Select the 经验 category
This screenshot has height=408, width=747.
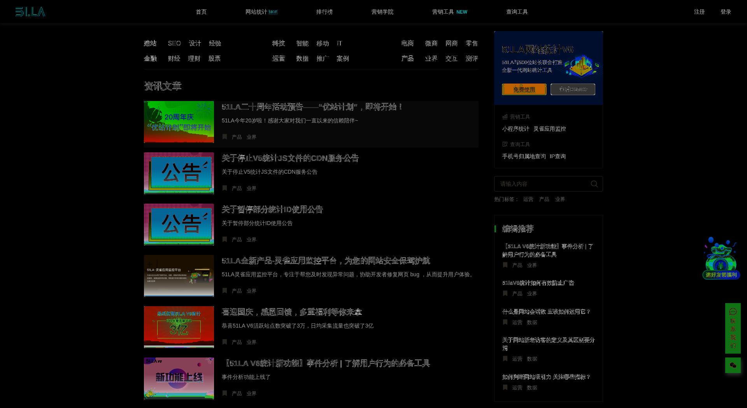pos(215,43)
